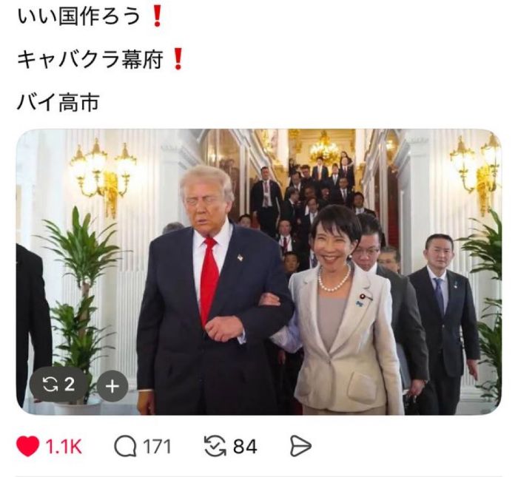Click the red necktie in the photo

tap(209, 279)
